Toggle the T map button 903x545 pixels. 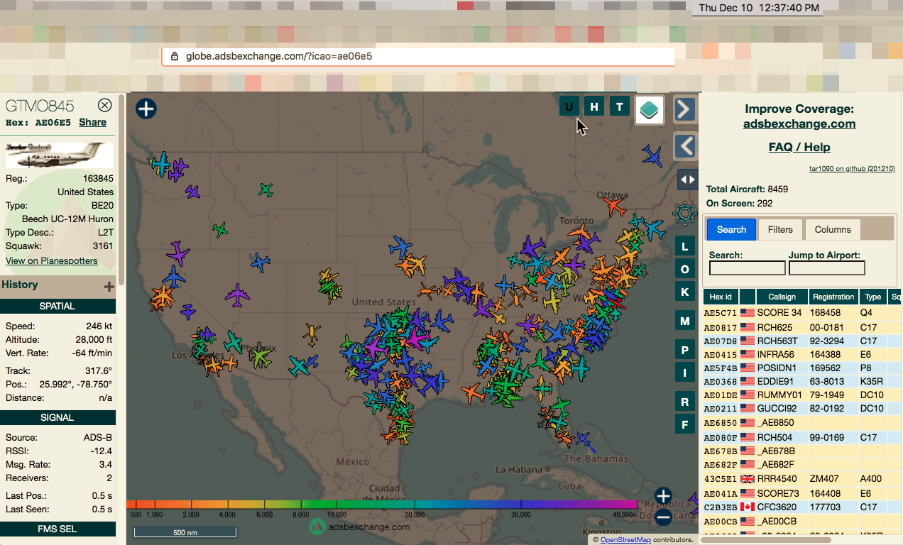coord(620,107)
